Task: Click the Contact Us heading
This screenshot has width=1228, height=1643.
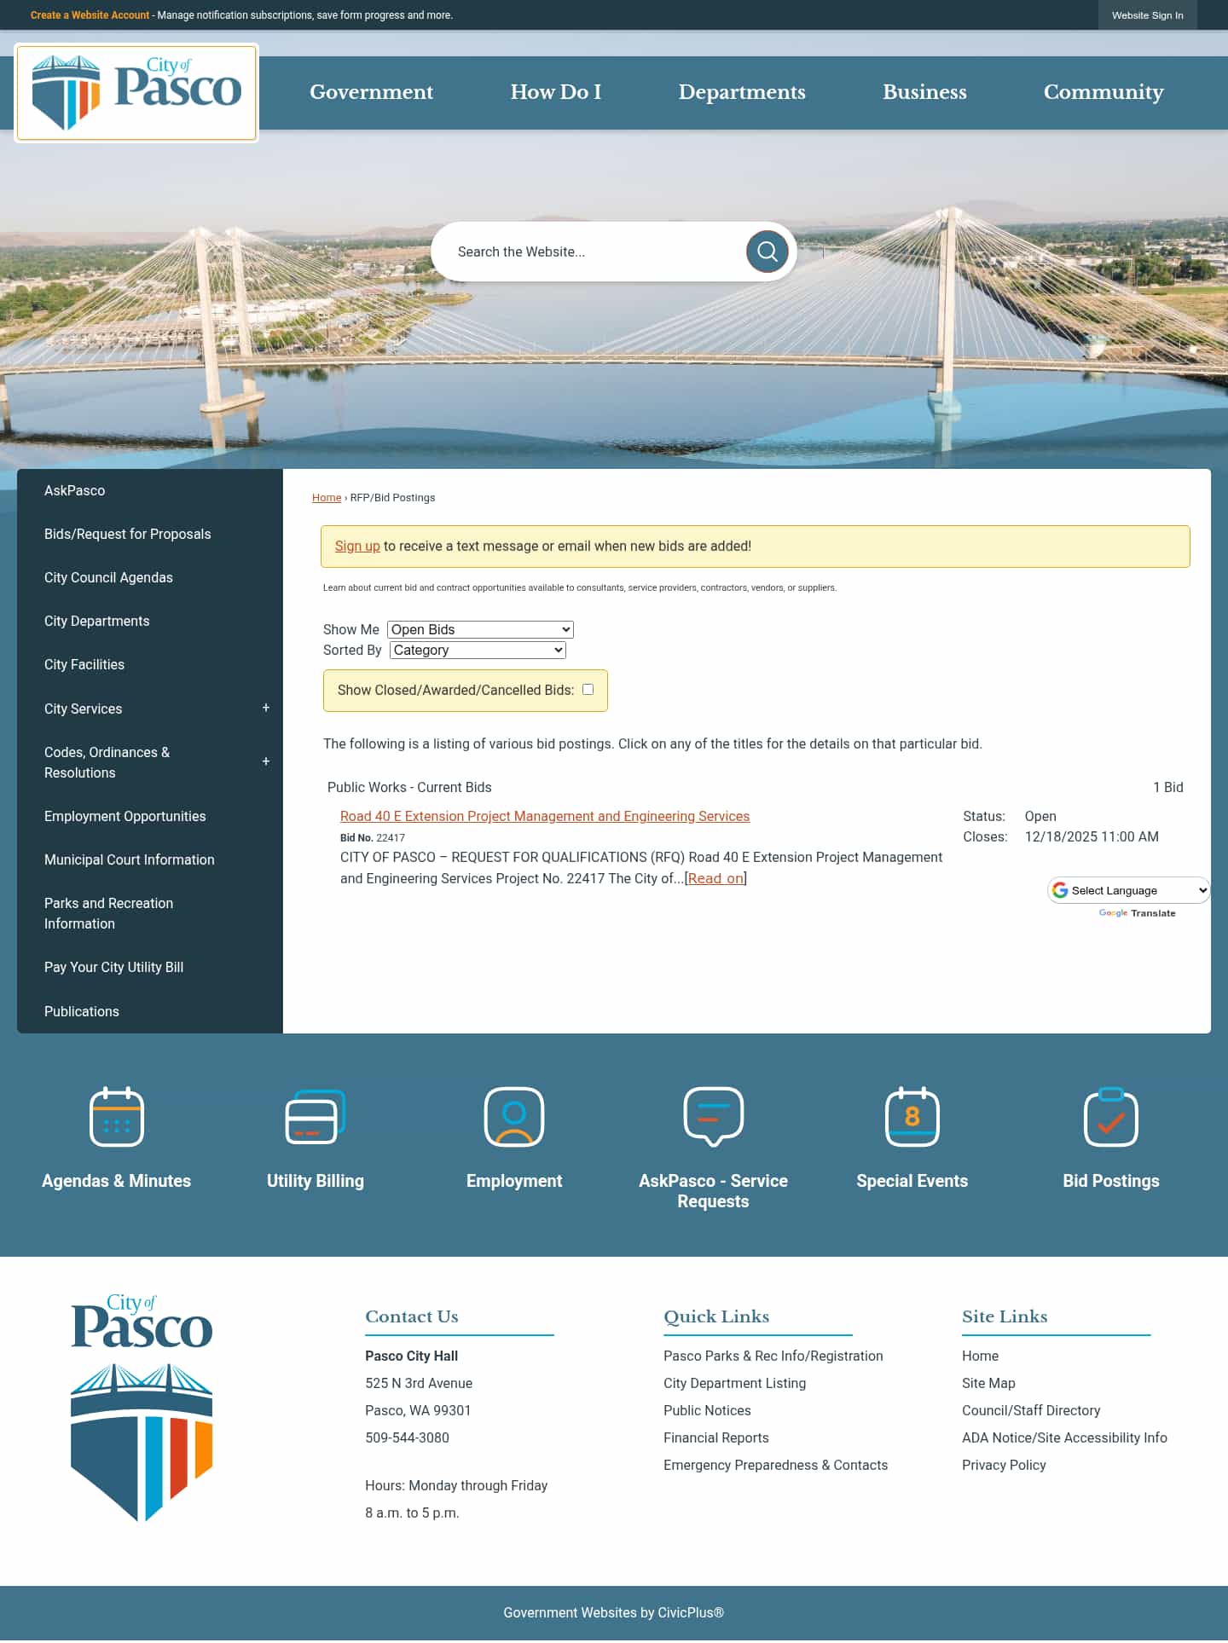Action: 412,1317
